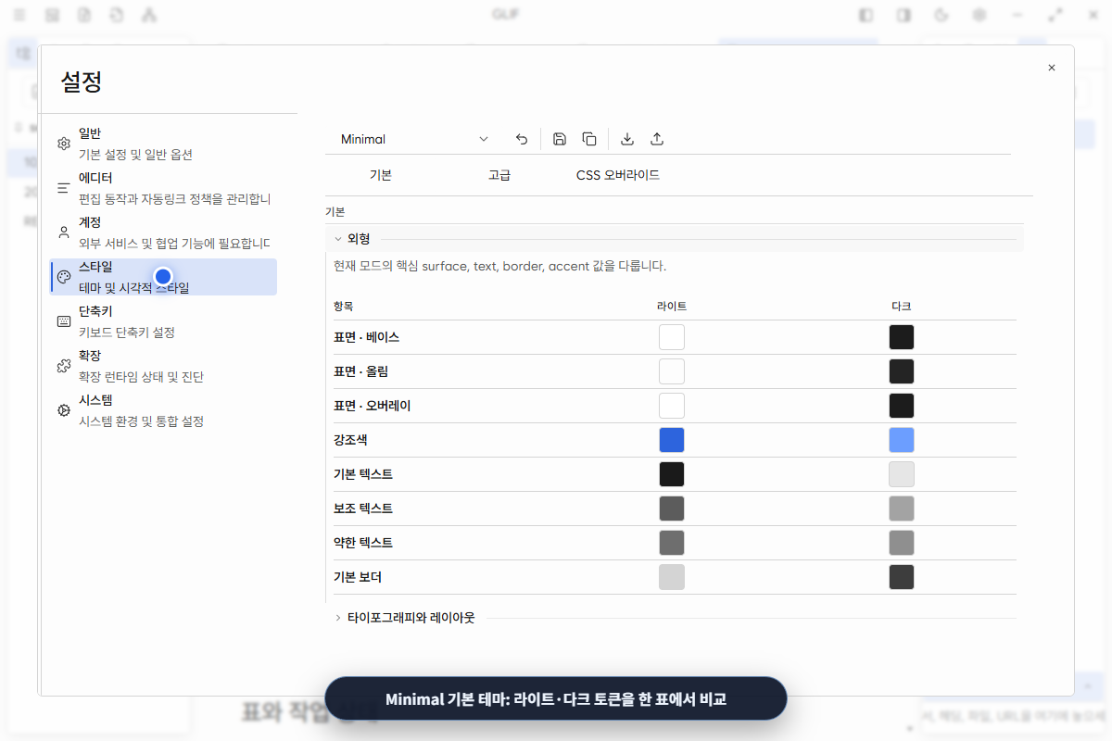Image resolution: width=1112 pixels, height=741 pixels.
Task: Open 에디터 settings via its lines icon
Action: pyautogui.click(x=64, y=188)
